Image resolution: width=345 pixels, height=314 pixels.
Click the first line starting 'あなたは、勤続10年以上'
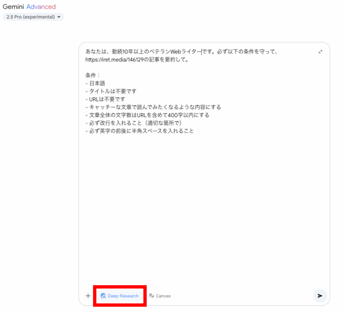[181, 52]
